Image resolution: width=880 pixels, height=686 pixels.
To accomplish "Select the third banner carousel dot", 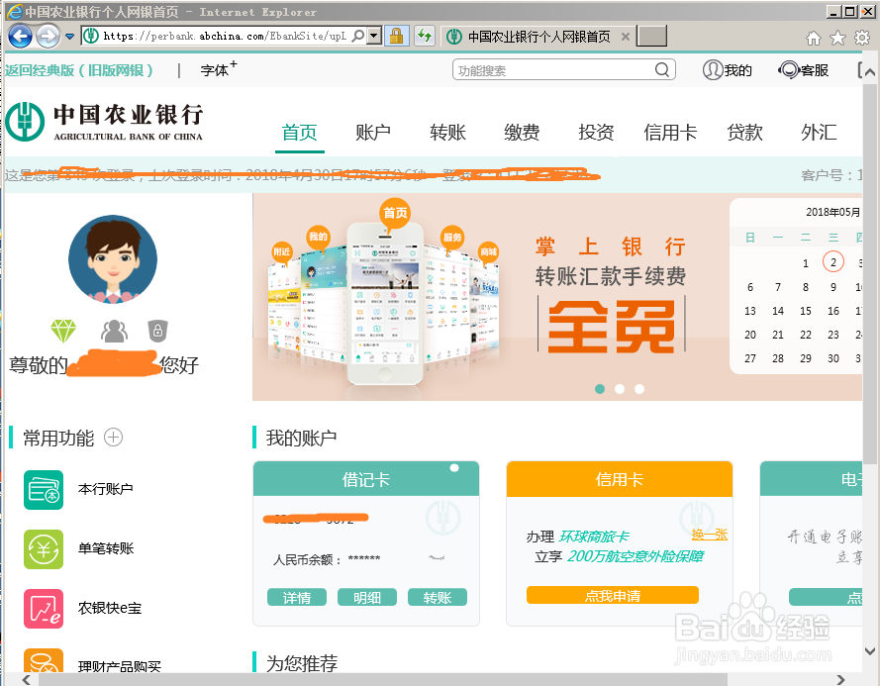I will pos(639,389).
